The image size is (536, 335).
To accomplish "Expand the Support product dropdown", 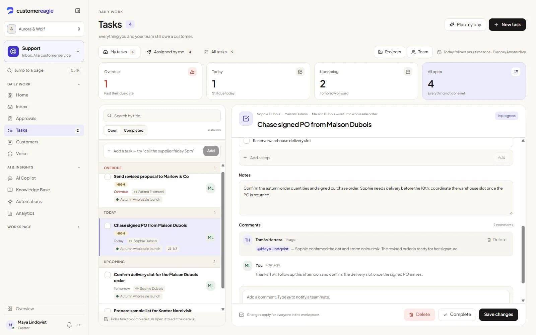I will [x=44, y=51].
